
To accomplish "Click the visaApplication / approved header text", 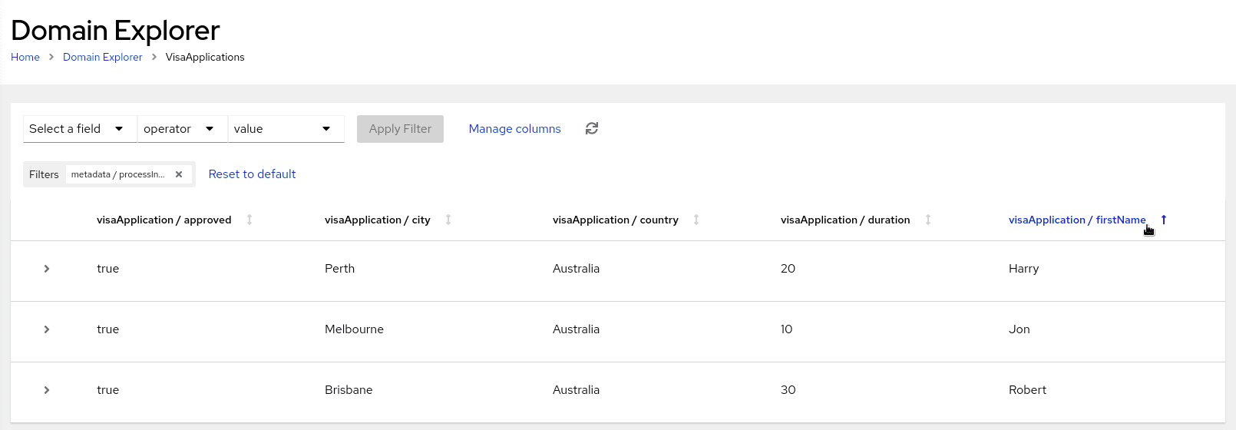I will 164,220.
